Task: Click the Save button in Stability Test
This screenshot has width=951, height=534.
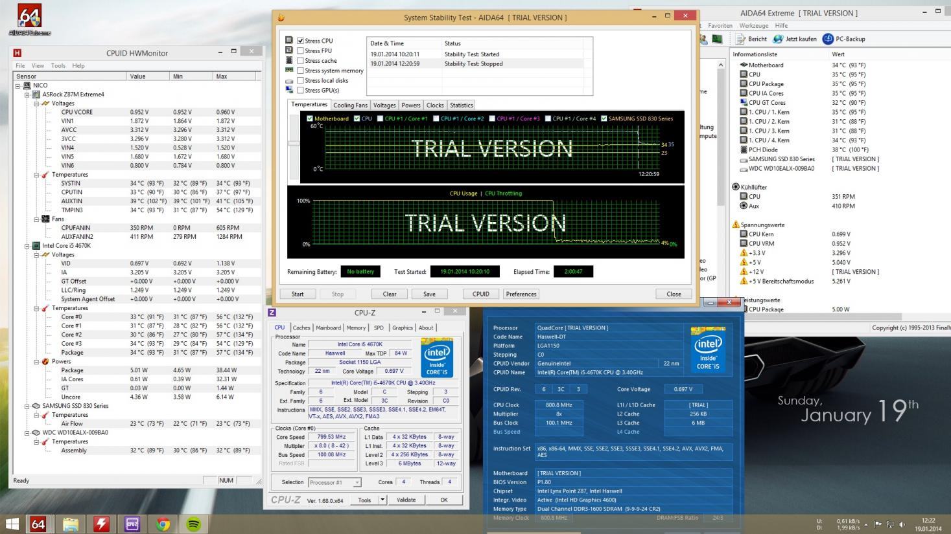Action: point(429,294)
